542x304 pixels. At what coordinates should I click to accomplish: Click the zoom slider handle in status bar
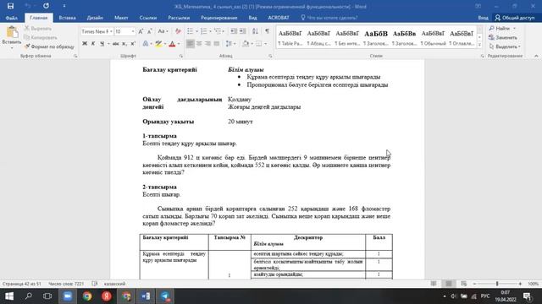click(x=497, y=284)
